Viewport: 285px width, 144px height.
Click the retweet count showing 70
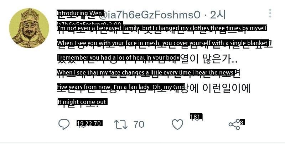click(x=139, y=124)
